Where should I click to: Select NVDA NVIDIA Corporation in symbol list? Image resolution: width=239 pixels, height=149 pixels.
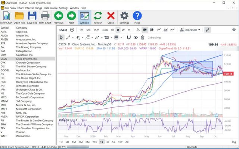[28, 117]
